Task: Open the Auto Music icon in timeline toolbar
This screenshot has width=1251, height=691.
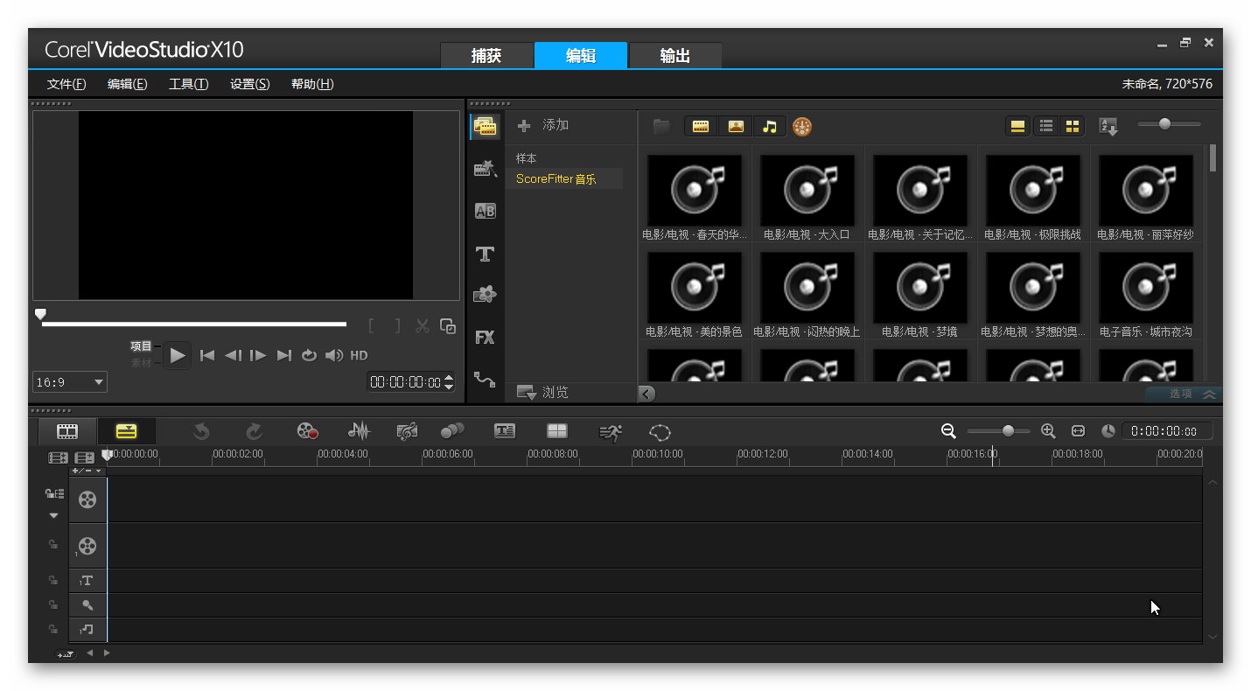Action: click(407, 431)
